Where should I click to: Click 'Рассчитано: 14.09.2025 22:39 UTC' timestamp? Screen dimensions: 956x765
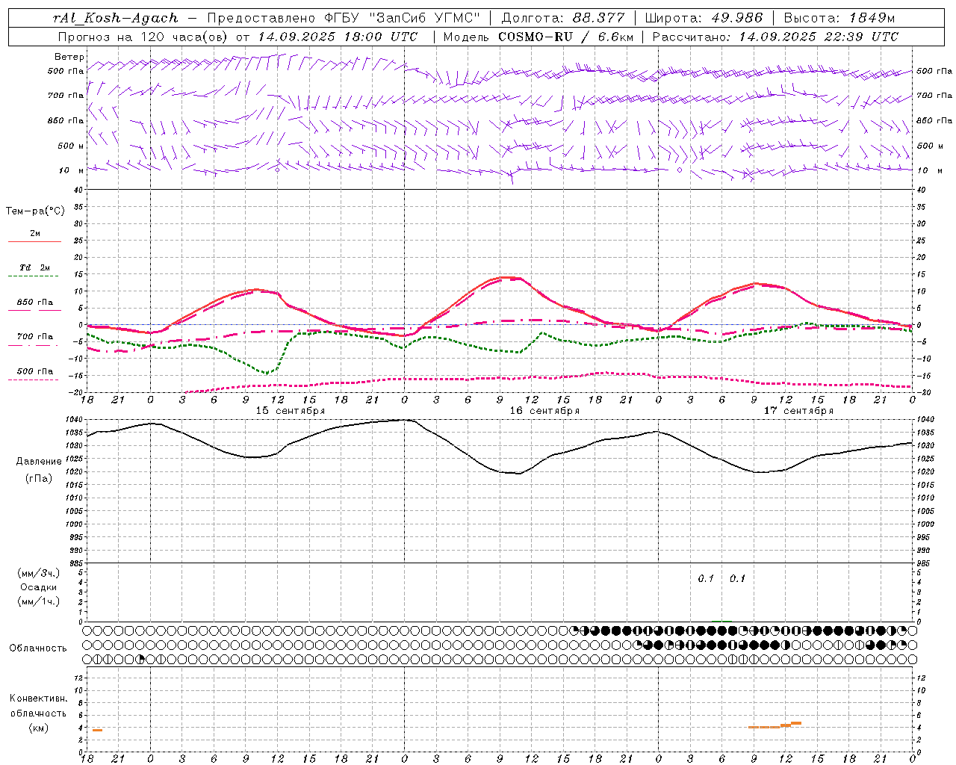(775, 37)
